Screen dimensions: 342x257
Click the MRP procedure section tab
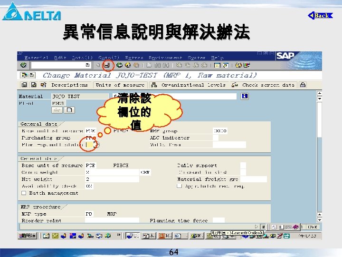pos(41,207)
